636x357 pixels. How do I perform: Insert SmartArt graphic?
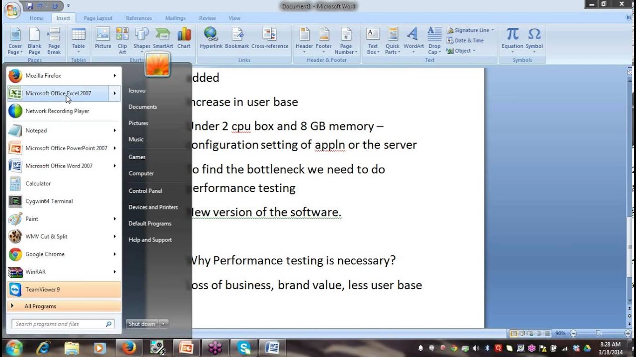click(x=163, y=38)
